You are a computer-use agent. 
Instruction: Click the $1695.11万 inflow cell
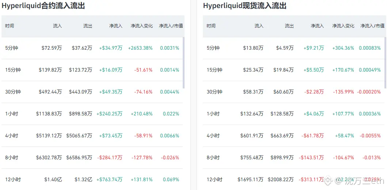pyautogui.click(x=251, y=180)
